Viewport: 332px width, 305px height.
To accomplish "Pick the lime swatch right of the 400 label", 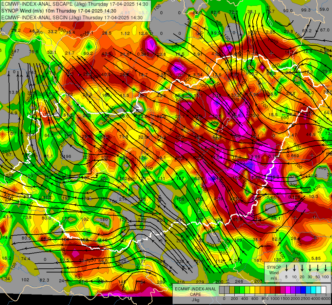I will tap(247, 290).
